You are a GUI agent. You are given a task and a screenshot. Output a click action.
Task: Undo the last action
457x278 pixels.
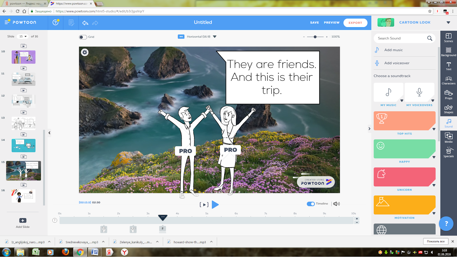point(85,23)
